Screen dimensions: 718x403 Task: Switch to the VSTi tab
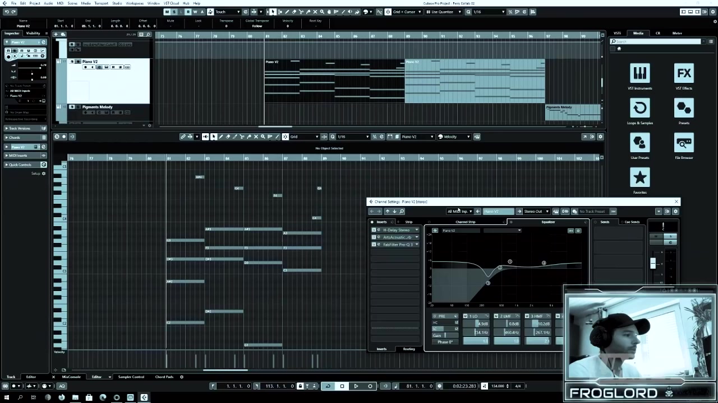(617, 33)
